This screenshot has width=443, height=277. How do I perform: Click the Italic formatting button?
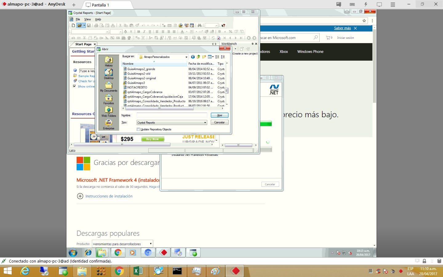coord(144,32)
